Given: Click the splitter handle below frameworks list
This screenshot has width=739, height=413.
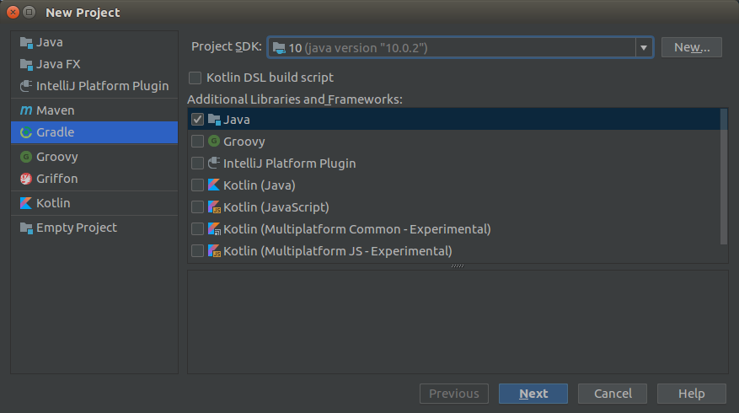Looking at the screenshot, I should (458, 266).
